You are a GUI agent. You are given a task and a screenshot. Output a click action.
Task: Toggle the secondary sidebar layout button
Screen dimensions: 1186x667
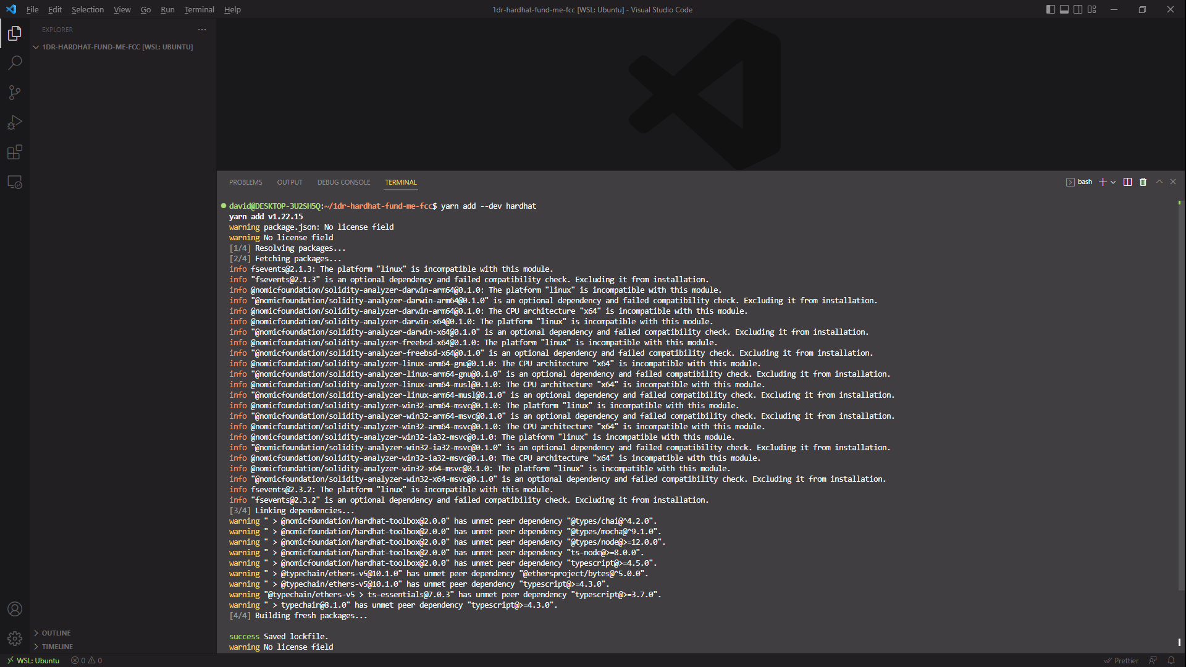[1078, 9]
